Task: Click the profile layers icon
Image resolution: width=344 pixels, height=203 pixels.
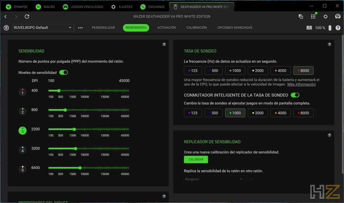Action: pos(6,28)
